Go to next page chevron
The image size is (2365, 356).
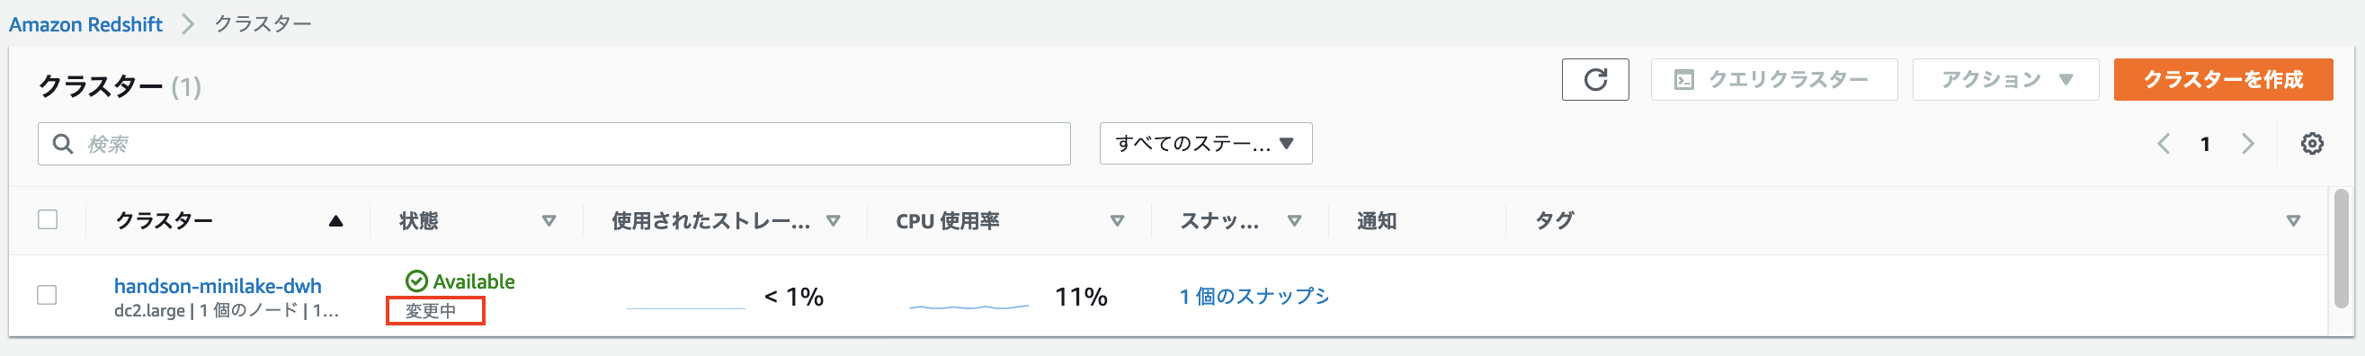click(2247, 144)
